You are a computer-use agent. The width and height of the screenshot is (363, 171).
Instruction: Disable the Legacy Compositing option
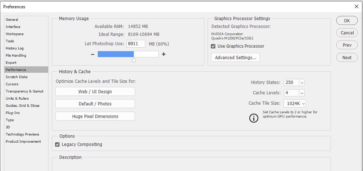click(x=58, y=144)
